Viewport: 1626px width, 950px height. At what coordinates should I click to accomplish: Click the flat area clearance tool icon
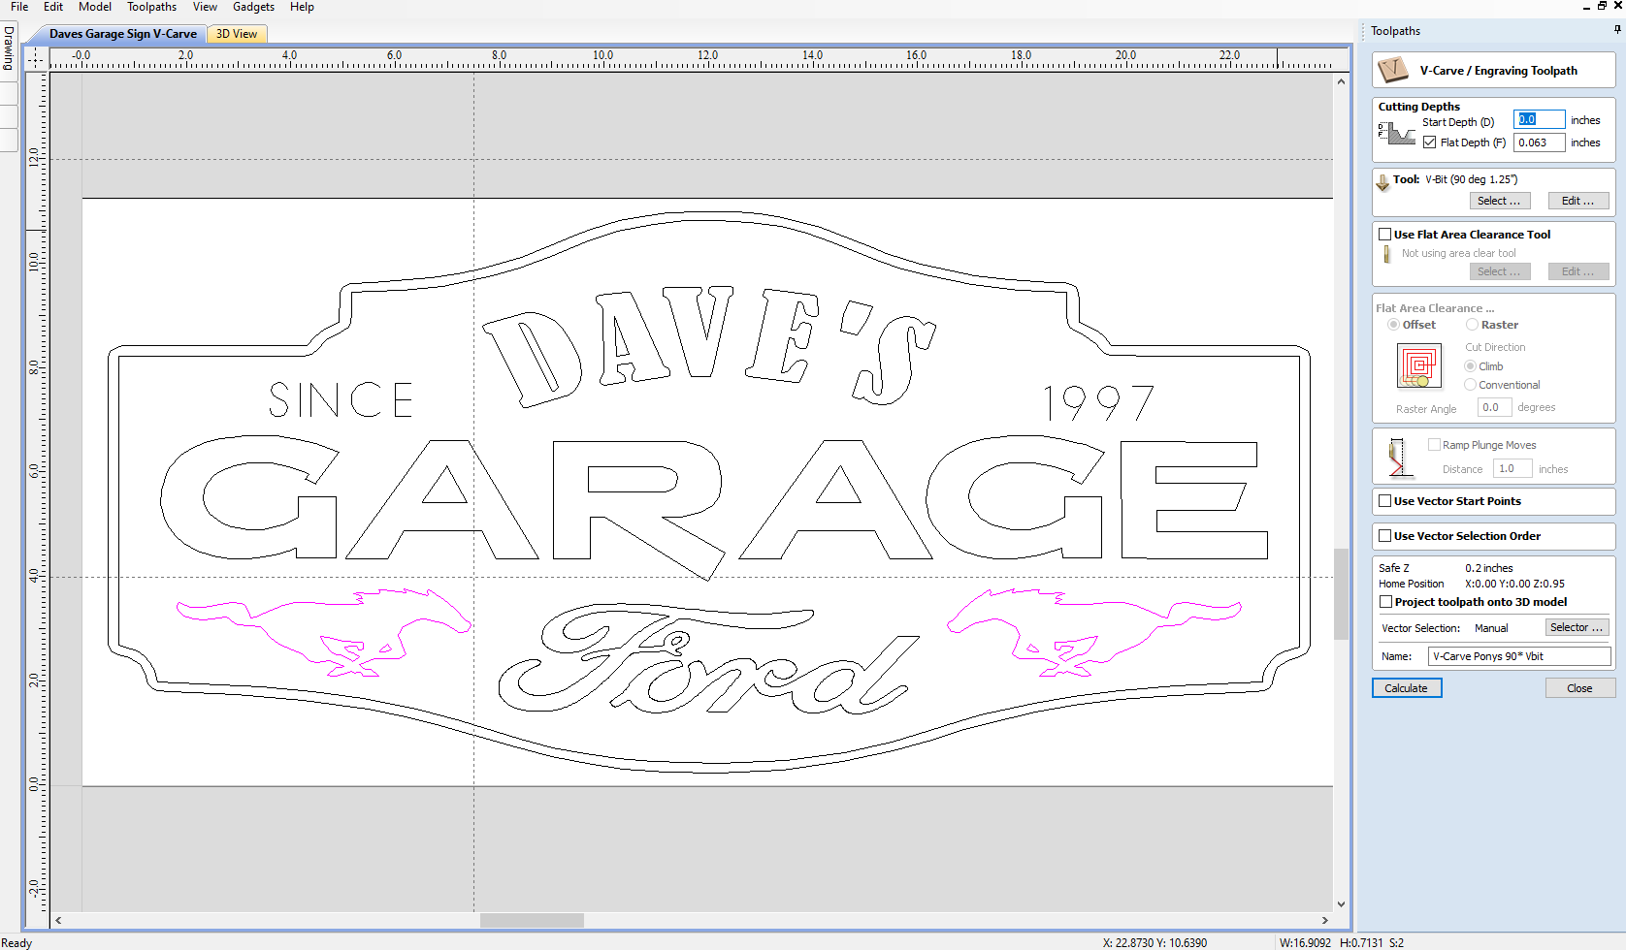[x=1386, y=254]
